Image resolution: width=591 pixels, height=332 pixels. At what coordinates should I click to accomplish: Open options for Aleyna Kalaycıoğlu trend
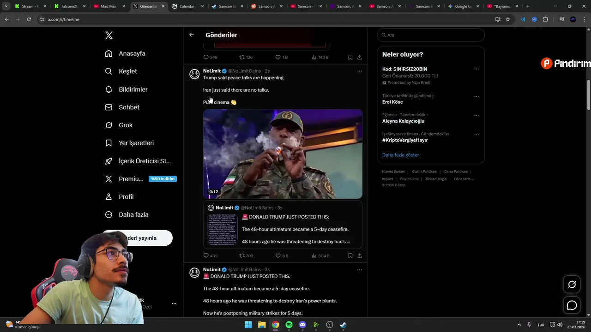(476, 116)
